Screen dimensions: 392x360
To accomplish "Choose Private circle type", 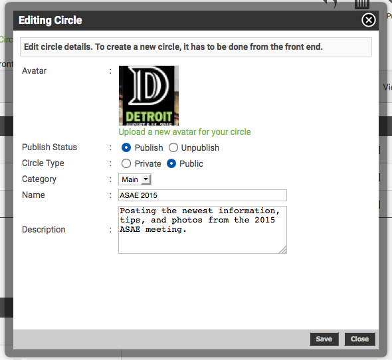I will tap(126, 164).
